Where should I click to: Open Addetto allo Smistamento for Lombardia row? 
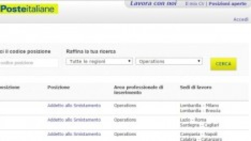[x=74, y=105]
